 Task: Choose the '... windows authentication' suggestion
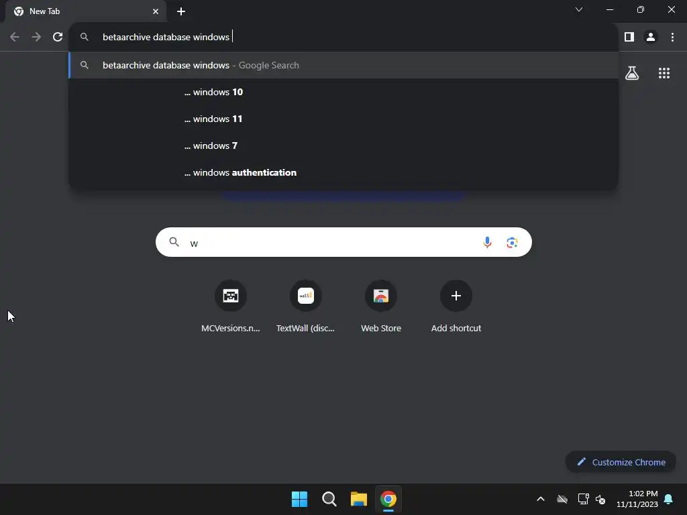tap(343, 172)
